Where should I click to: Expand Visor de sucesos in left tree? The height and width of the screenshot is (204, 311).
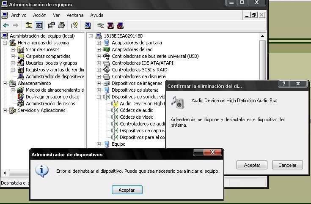coord(13,49)
